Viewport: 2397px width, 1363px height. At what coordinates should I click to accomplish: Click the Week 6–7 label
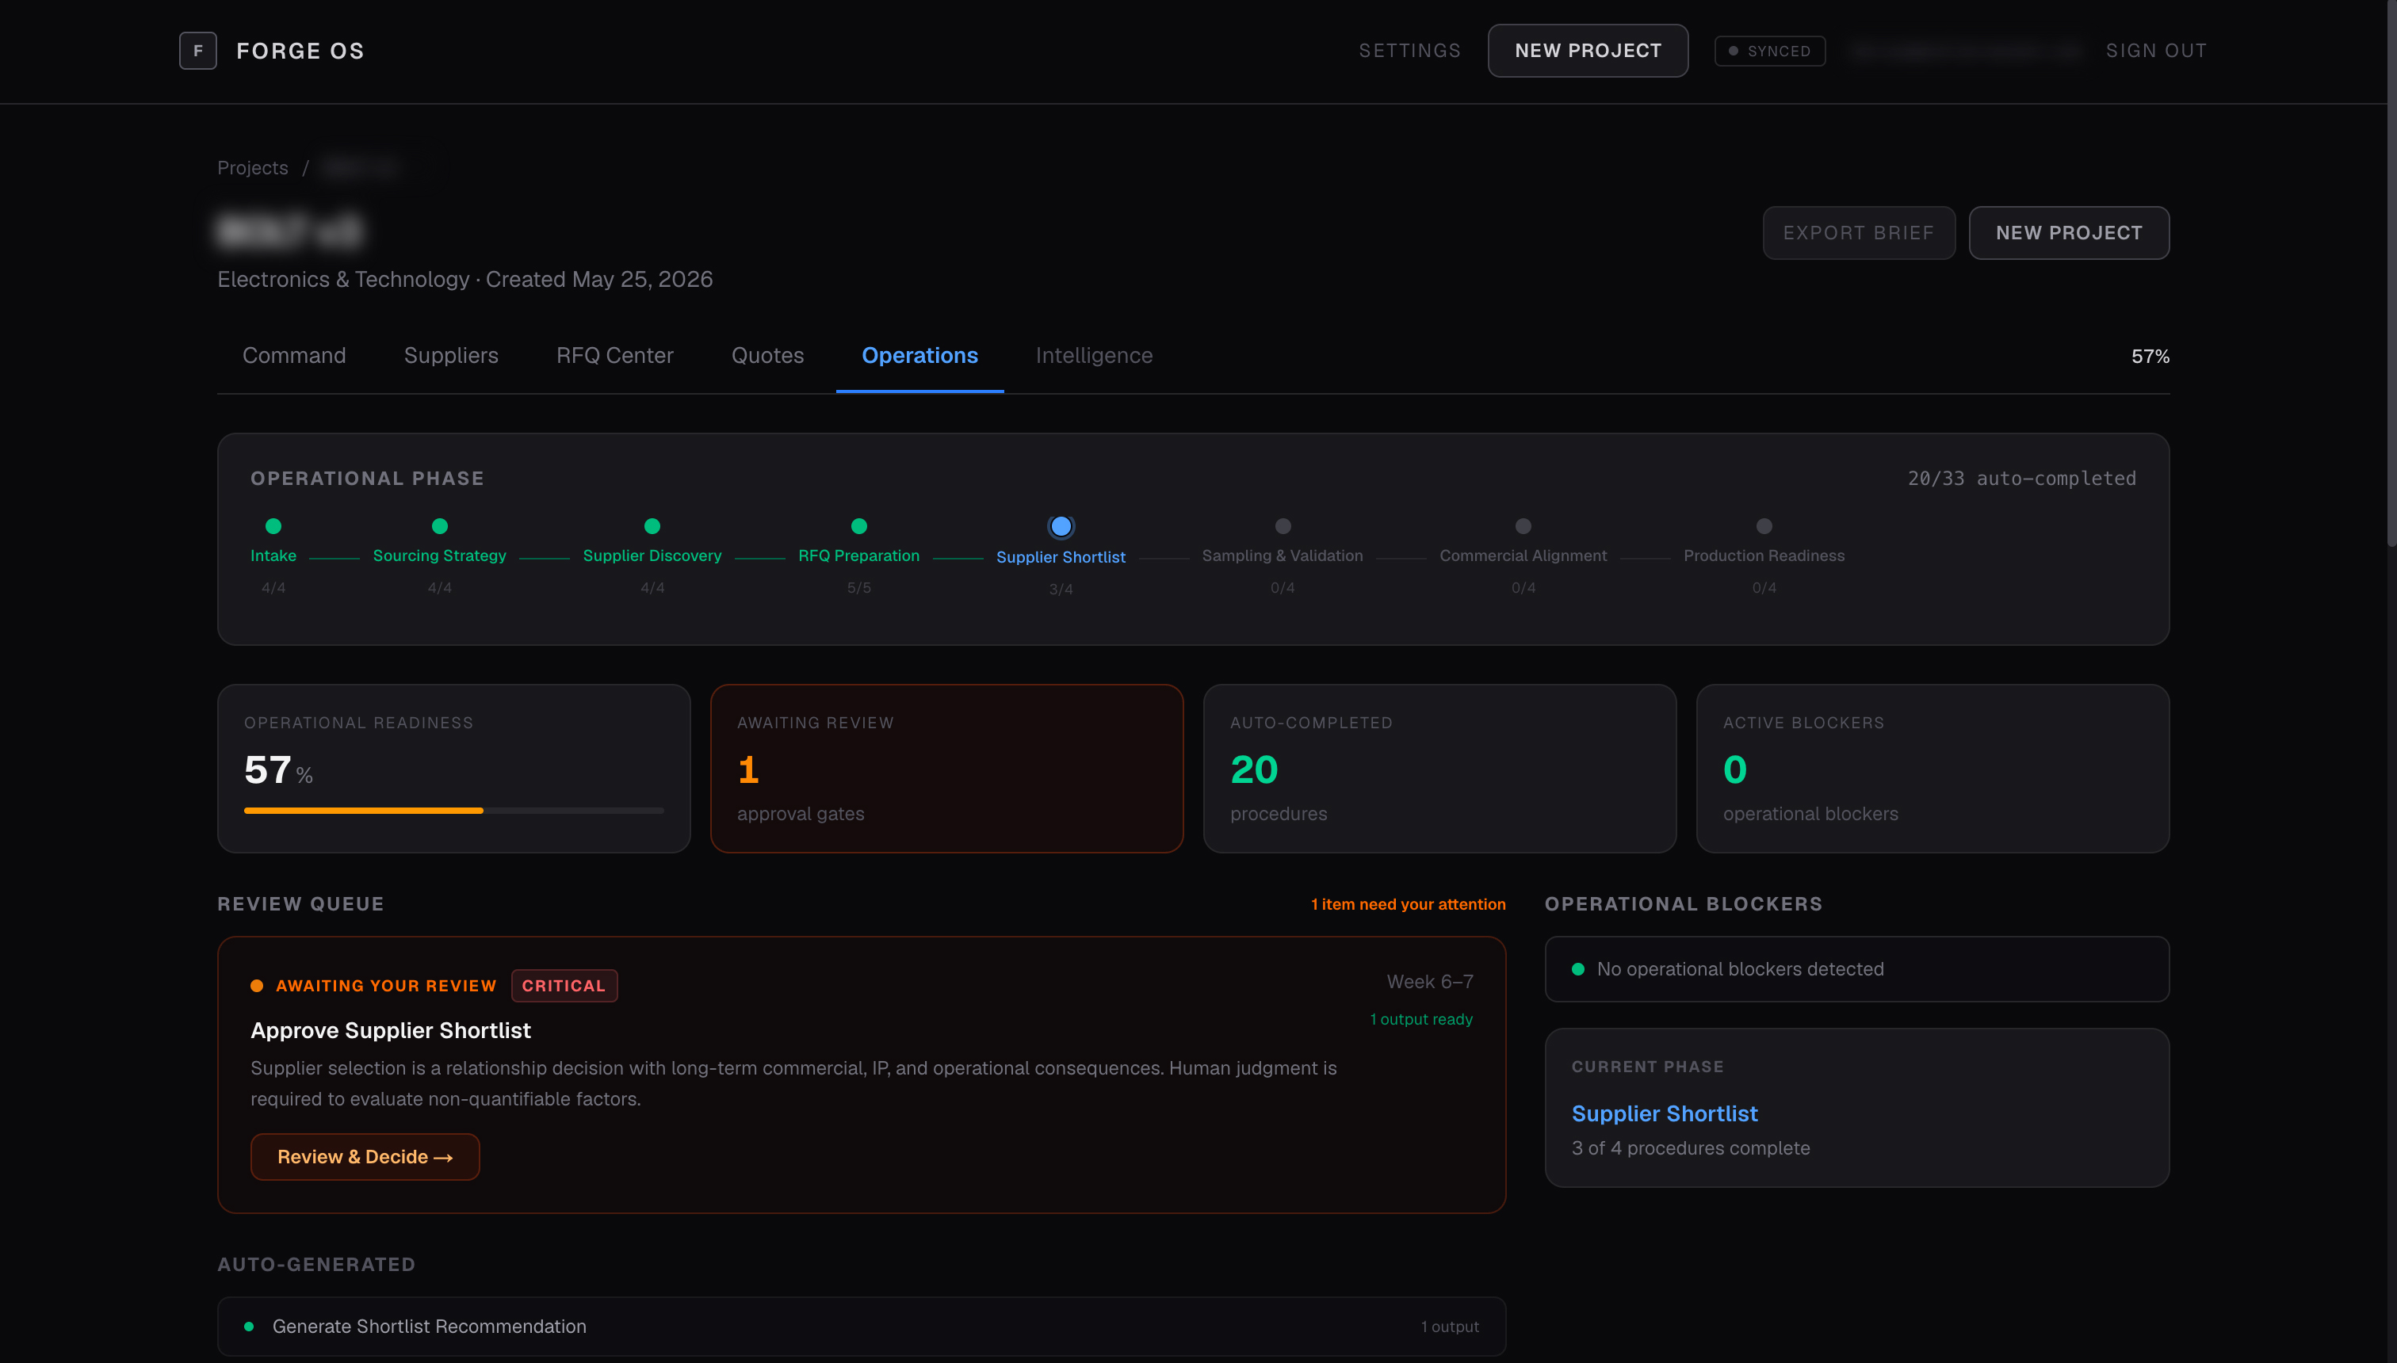[x=1430, y=982]
